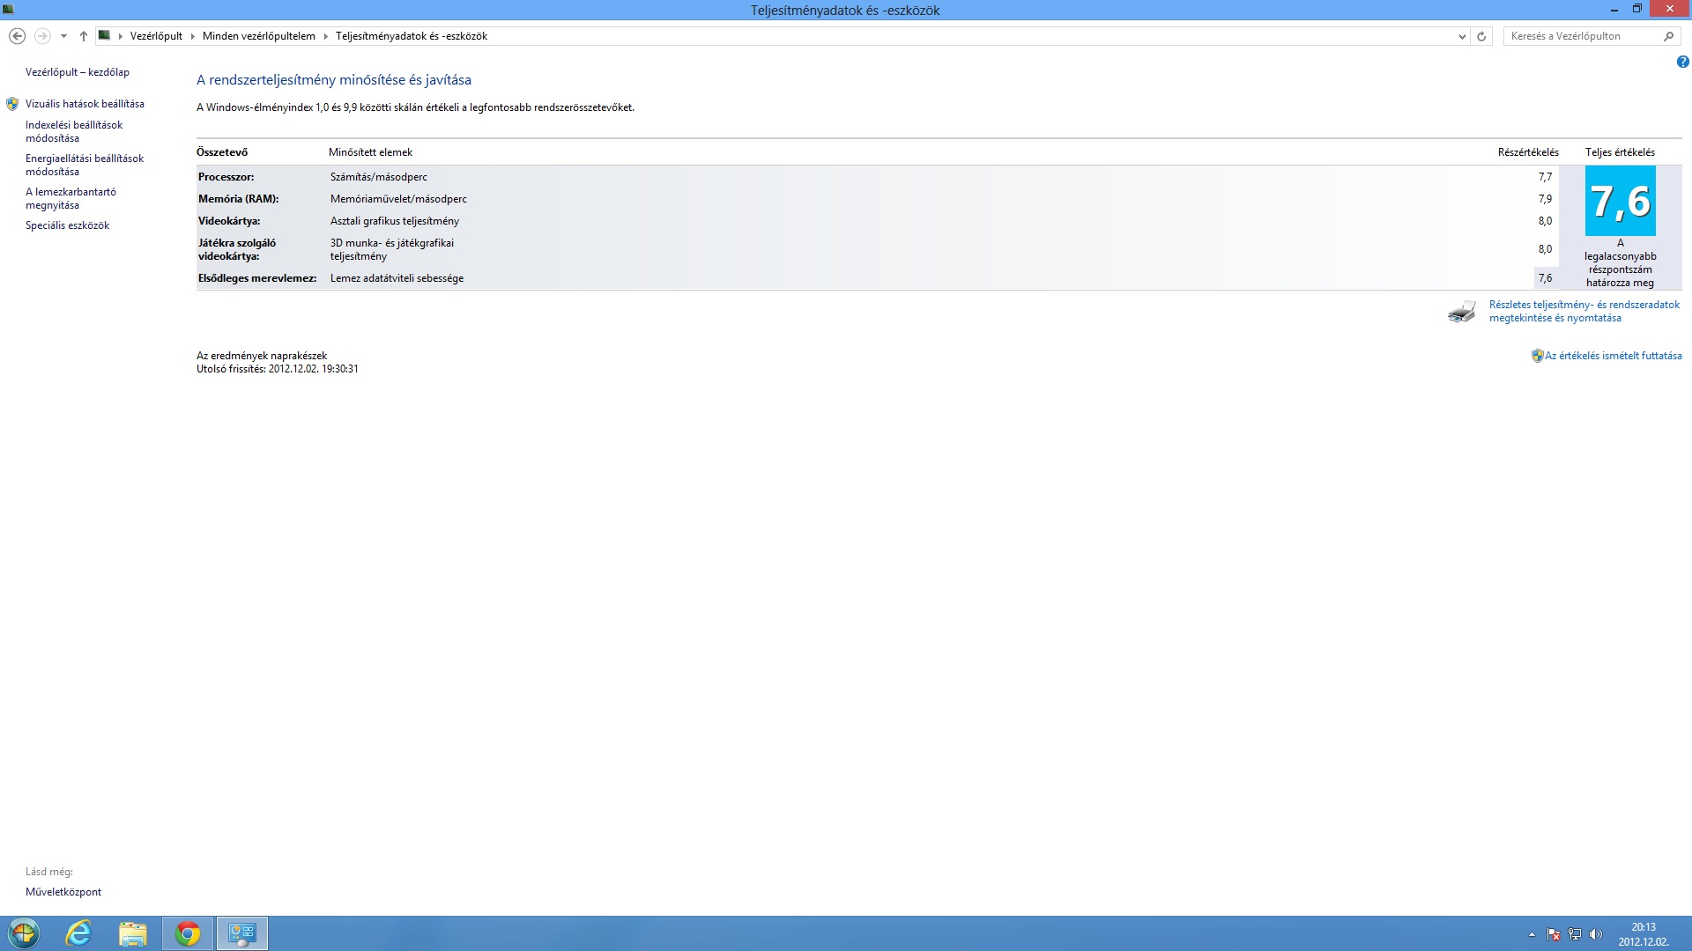This screenshot has width=1692, height=951.
Task: Open Internet Explorer from taskbar
Action: (79, 933)
